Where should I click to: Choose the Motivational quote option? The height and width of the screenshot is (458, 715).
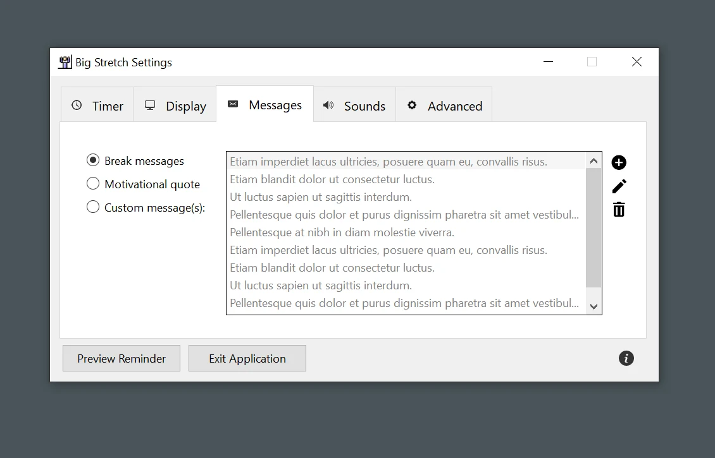point(93,183)
